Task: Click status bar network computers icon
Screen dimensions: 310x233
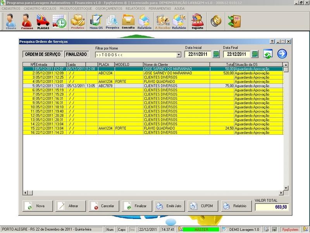Action: tap(275, 230)
